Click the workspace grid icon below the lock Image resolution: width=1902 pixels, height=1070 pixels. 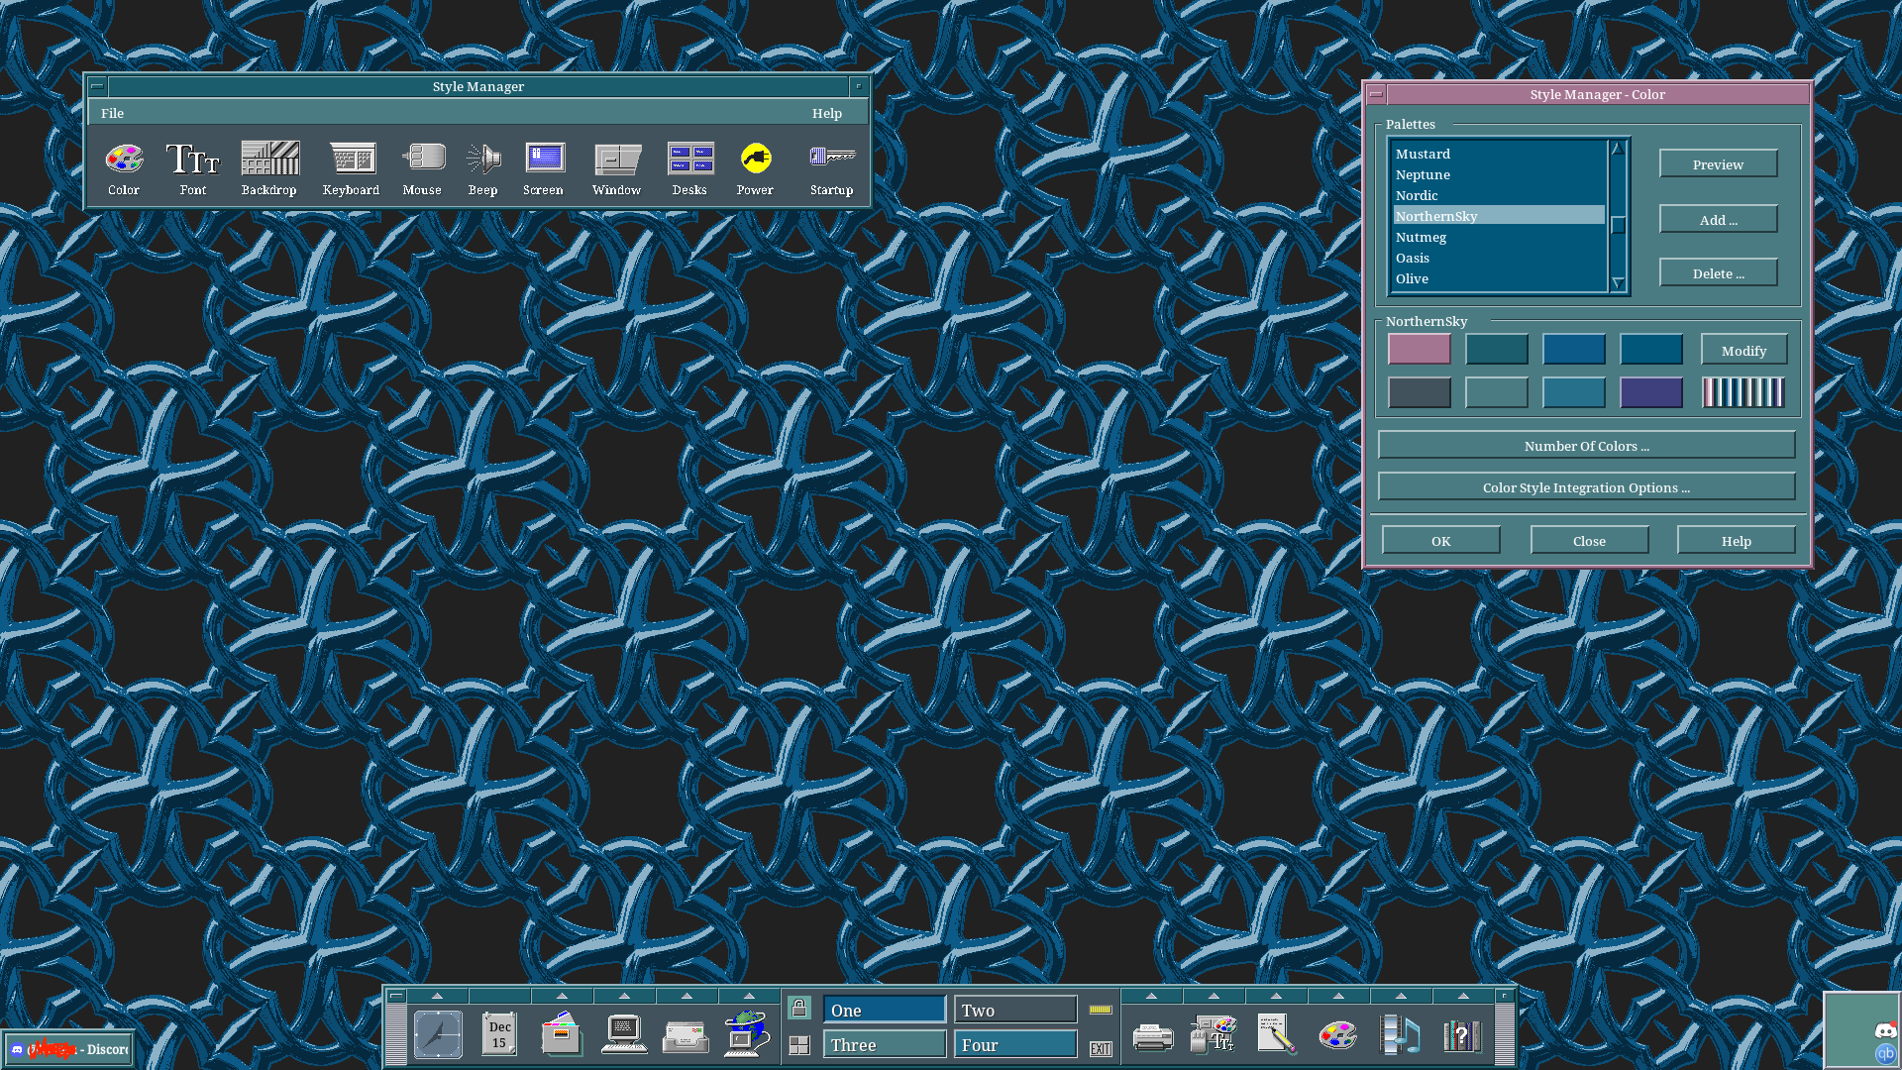click(799, 1045)
